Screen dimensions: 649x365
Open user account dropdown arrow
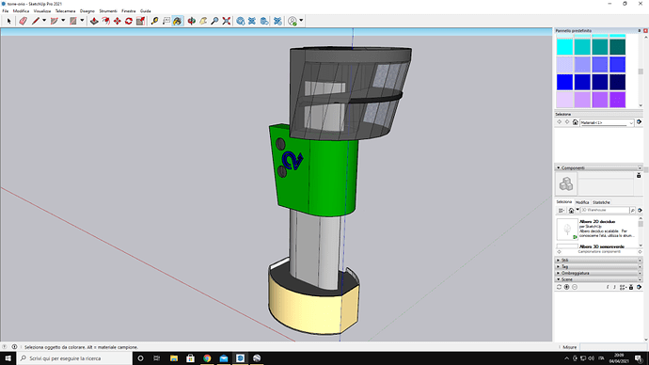tap(301, 21)
